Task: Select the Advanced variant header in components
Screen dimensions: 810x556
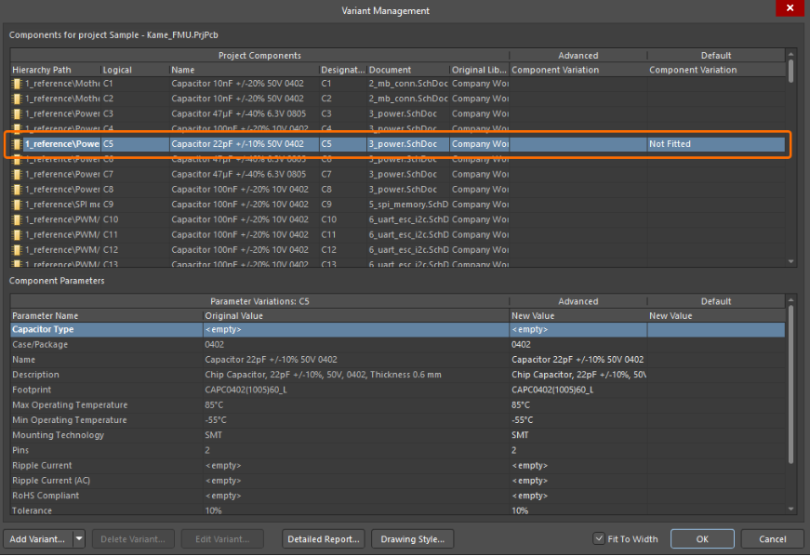Action: click(578, 55)
